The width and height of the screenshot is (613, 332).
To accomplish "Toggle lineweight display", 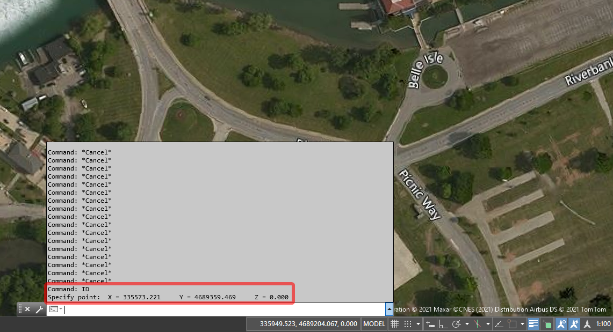I will click(533, 324).
